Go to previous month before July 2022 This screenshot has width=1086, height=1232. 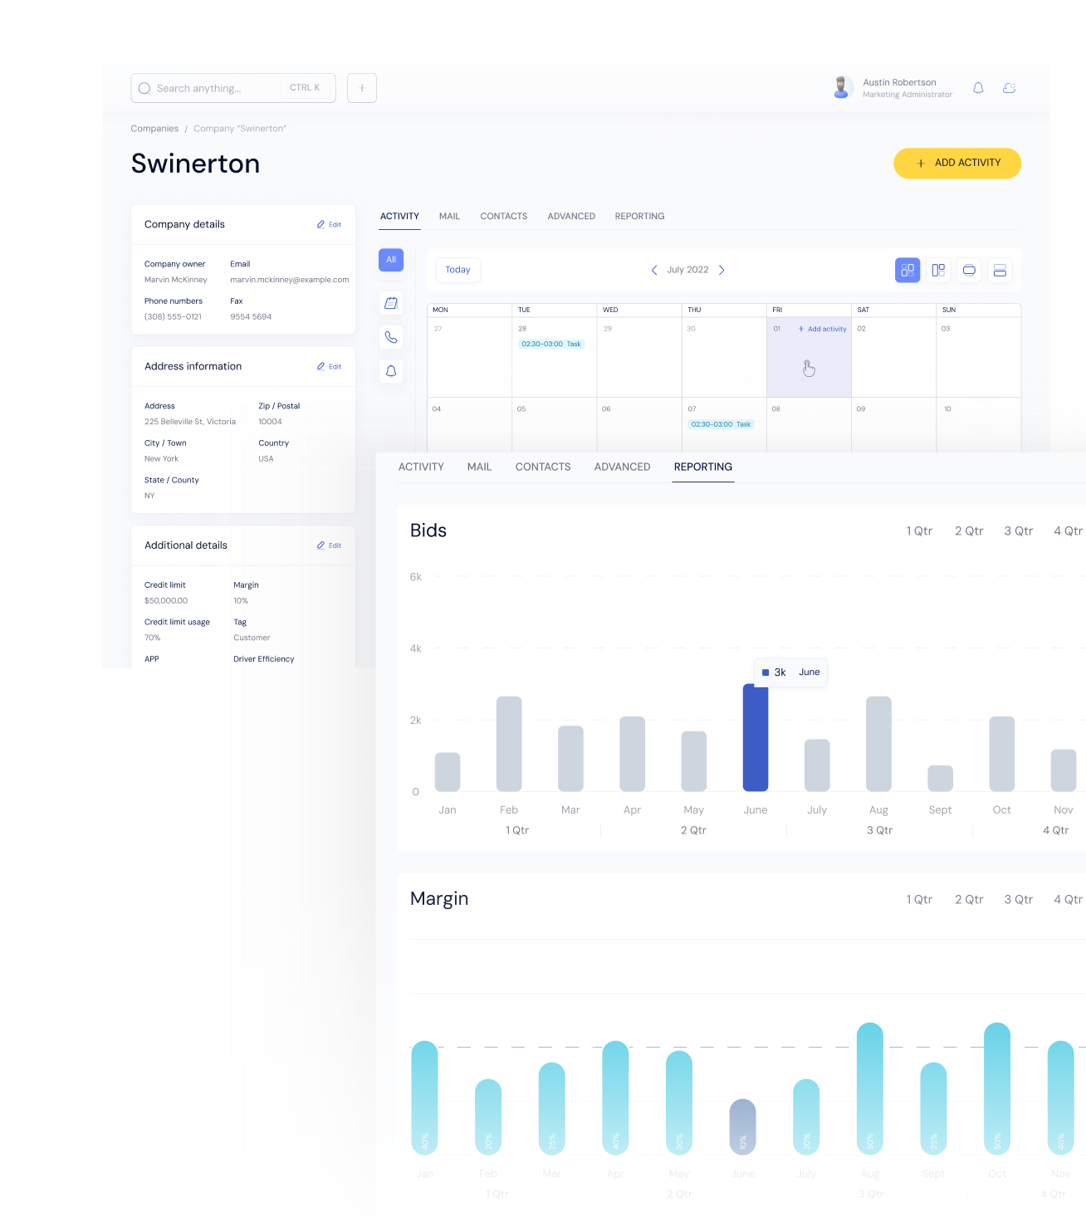(x=654, y=270)
